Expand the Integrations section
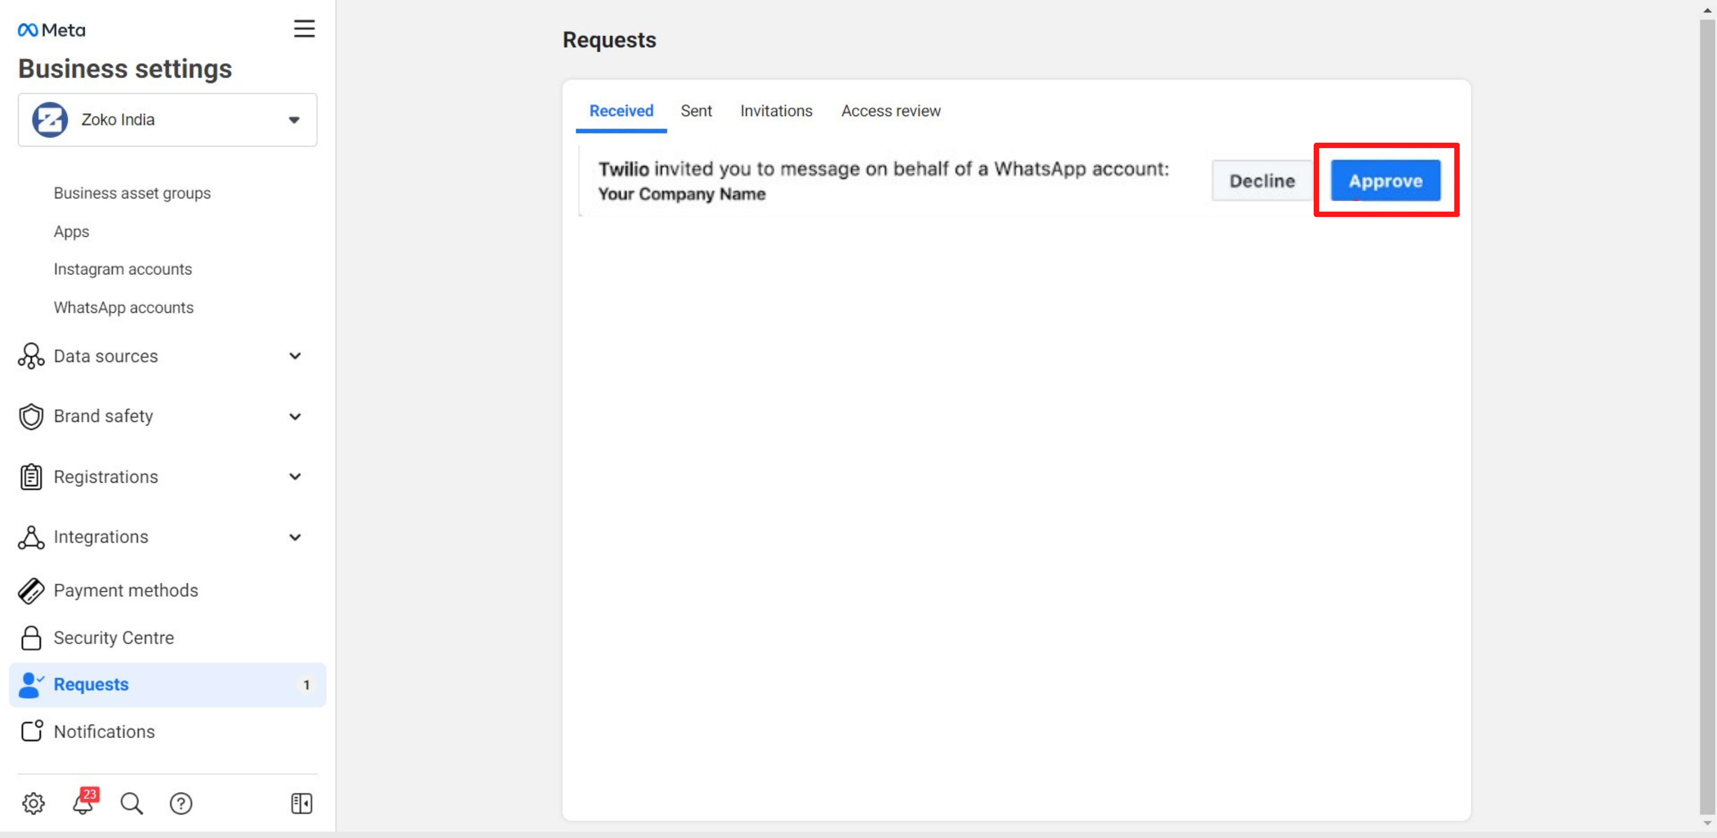This screenshot has height=838, width=1717. point(295,537)
